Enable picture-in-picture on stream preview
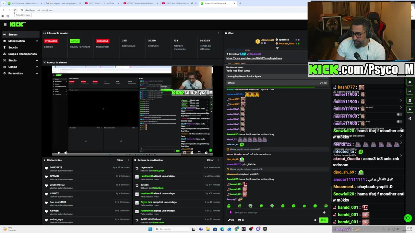This screenshot has height=233, width=415. click(184, 152)
